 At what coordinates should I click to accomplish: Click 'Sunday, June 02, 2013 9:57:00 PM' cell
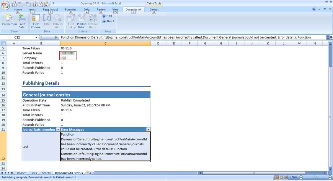coord(105,105)
